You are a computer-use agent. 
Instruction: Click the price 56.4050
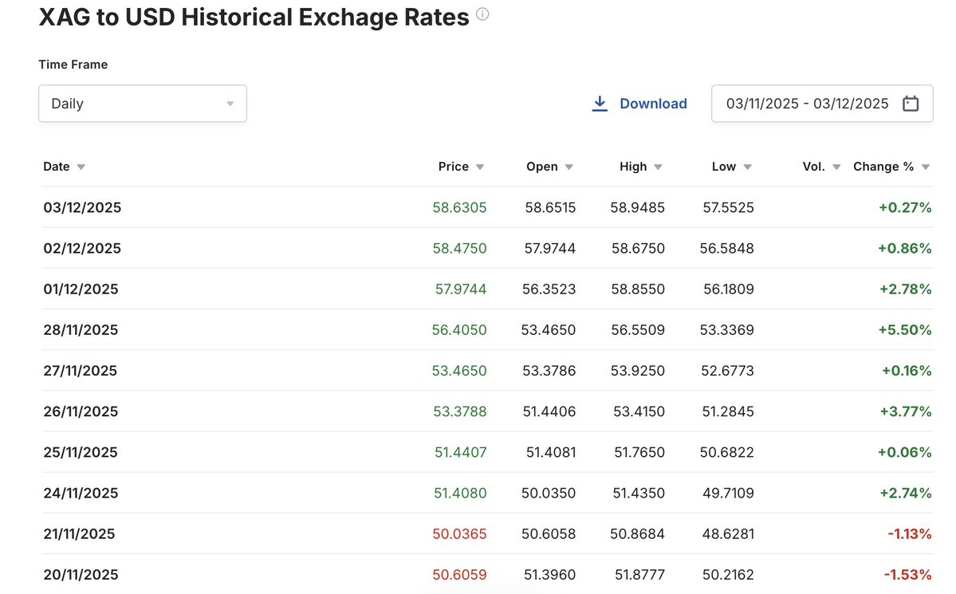click(459, 330)
